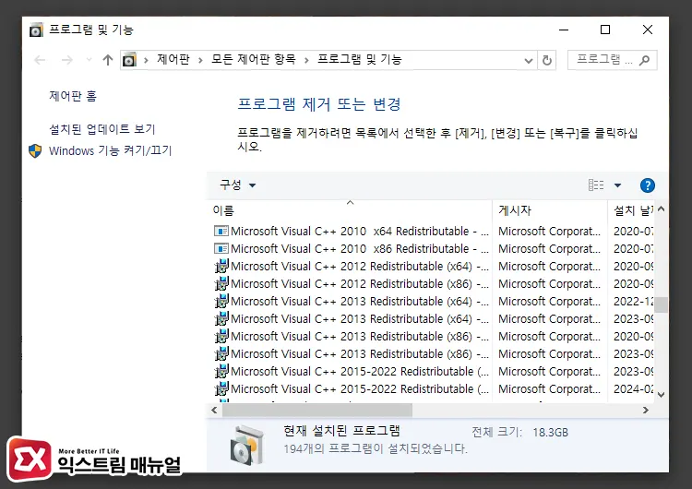
Task: Click the Windows features shield icon
Action: tap(35, 150)
